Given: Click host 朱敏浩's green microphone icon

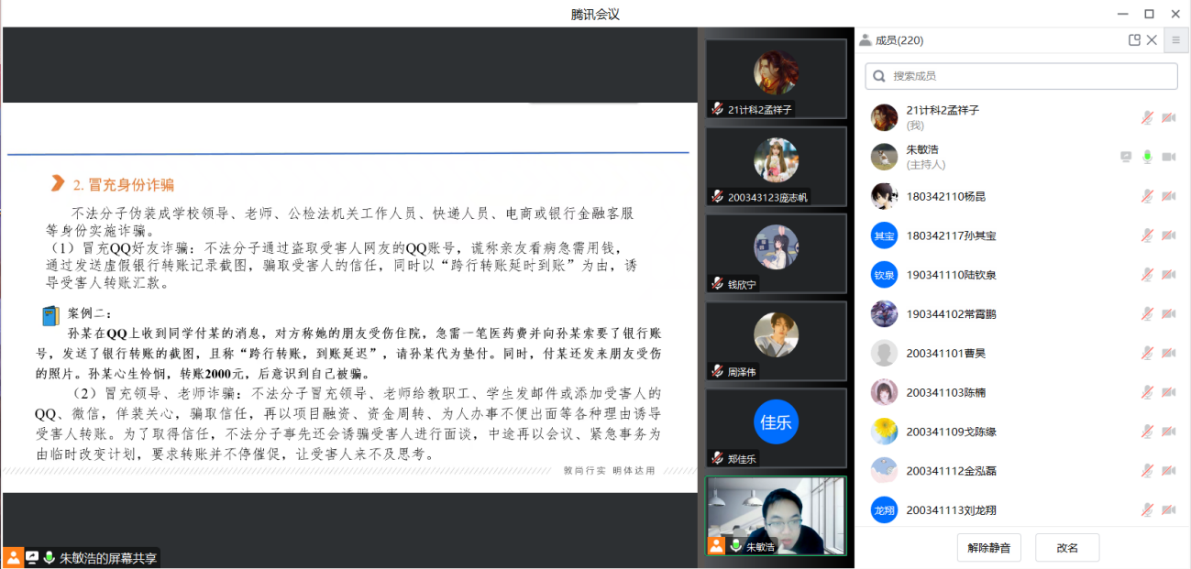Looking at the screenshot, I should [x=1146, y=157].
